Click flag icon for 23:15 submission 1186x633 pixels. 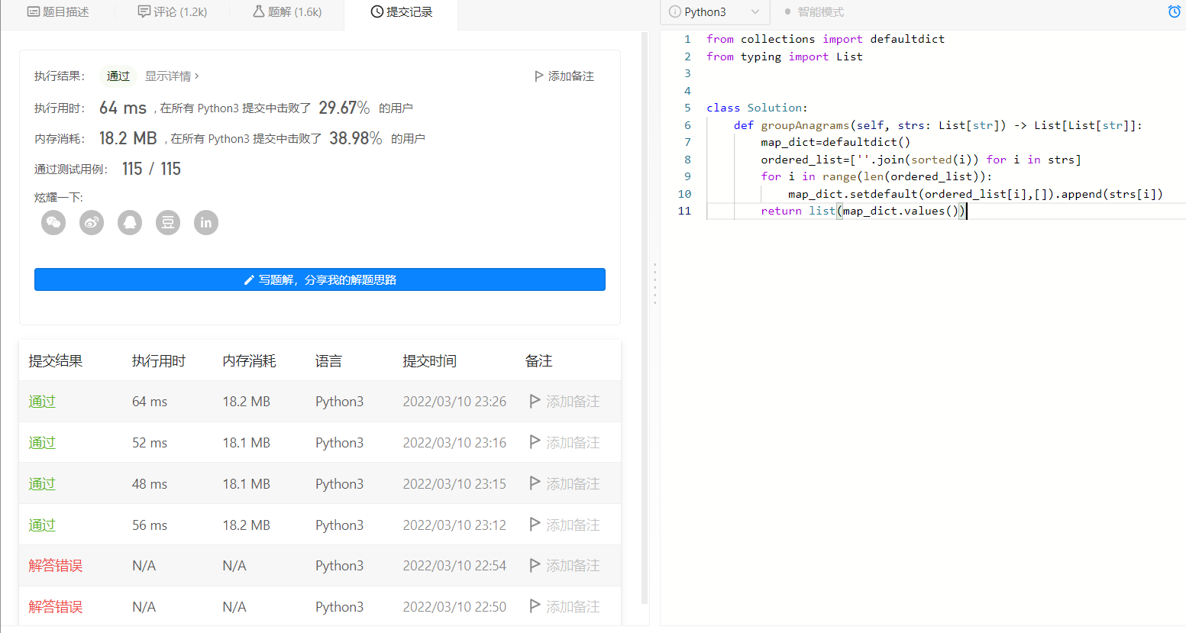click(x=535, y=483)
